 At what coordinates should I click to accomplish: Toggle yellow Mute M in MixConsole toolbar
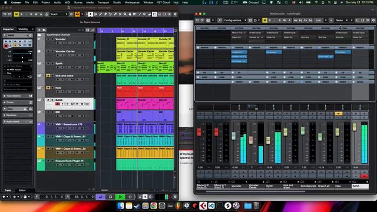click(264, 21)
